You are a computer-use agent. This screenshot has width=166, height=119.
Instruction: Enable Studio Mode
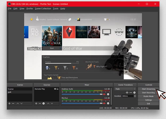coord(148,96)
